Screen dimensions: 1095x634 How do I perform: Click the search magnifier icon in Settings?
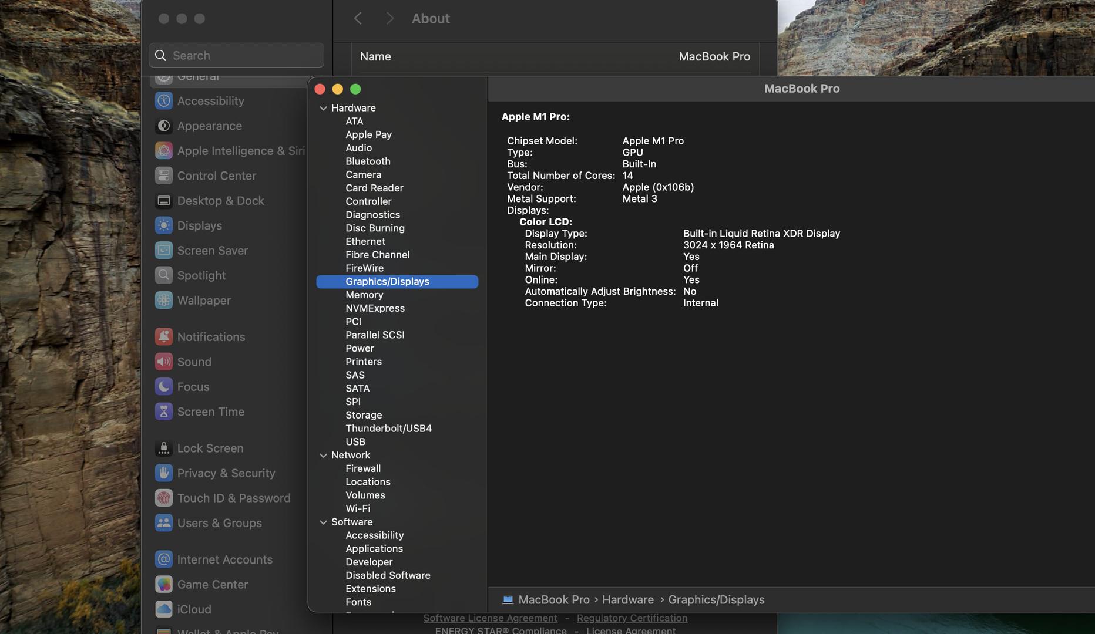coord(160,55)
